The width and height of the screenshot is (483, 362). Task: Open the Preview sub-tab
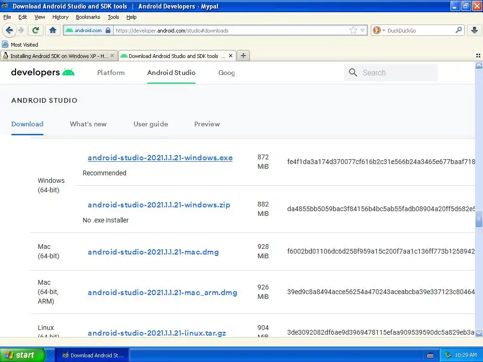pyautogui.click(x=207, y=124)
